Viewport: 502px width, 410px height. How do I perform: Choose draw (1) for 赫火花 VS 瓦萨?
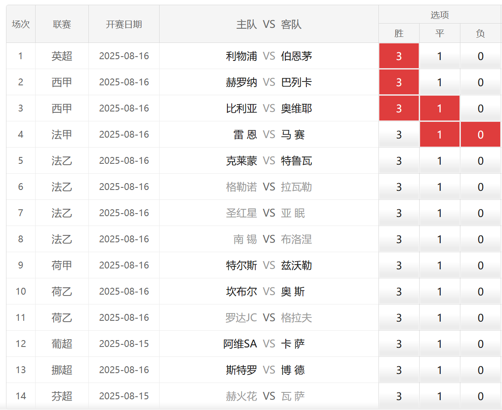point(439,396)
